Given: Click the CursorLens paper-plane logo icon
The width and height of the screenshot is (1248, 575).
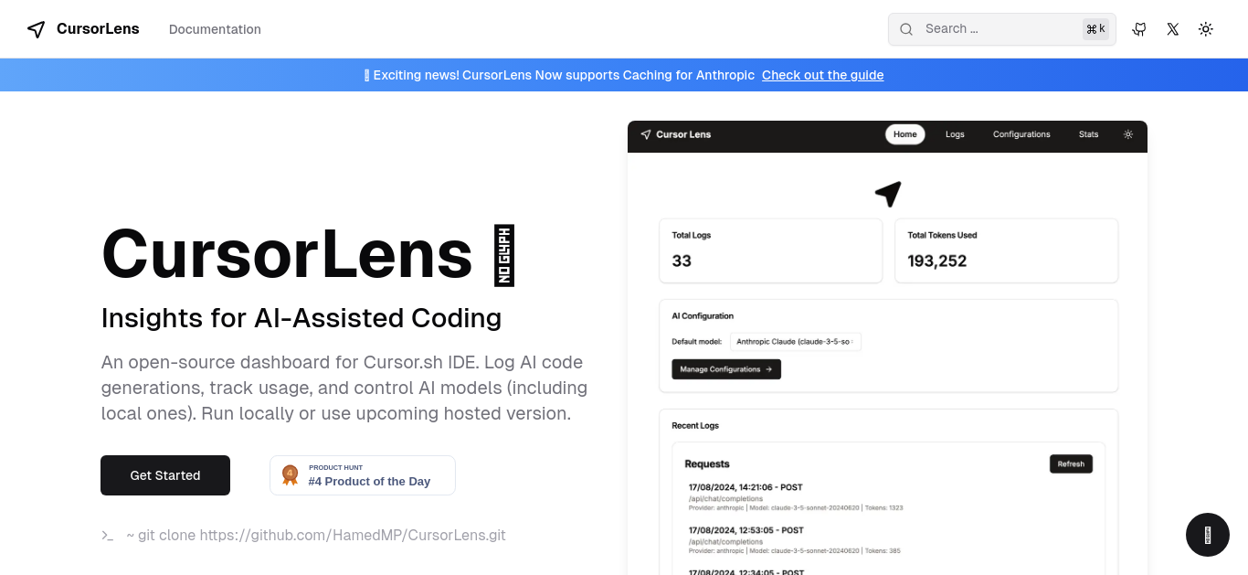Looking at the screenshot, I should [x=36, y=29].
